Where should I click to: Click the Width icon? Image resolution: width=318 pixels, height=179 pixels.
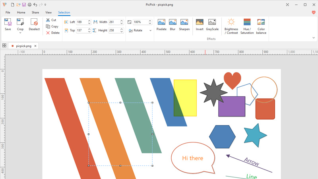[95, 22]
